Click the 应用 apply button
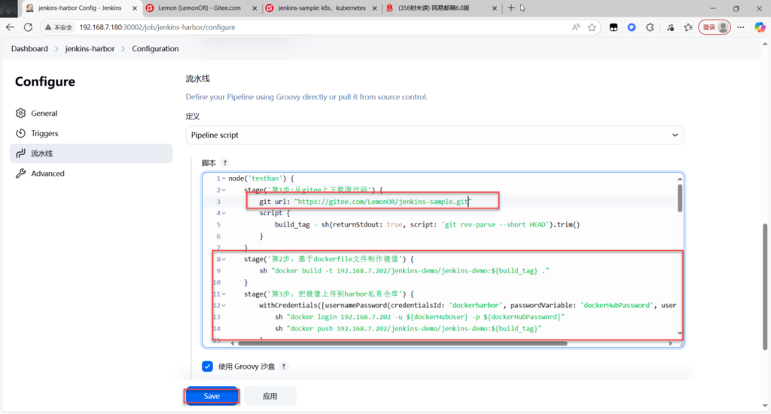 (270, 396)
